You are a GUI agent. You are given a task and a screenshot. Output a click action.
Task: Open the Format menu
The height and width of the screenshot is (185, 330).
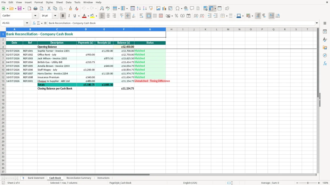[38, 2]
